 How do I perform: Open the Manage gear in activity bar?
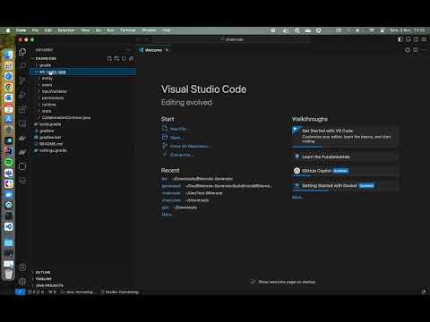click(x=22, y=281)
